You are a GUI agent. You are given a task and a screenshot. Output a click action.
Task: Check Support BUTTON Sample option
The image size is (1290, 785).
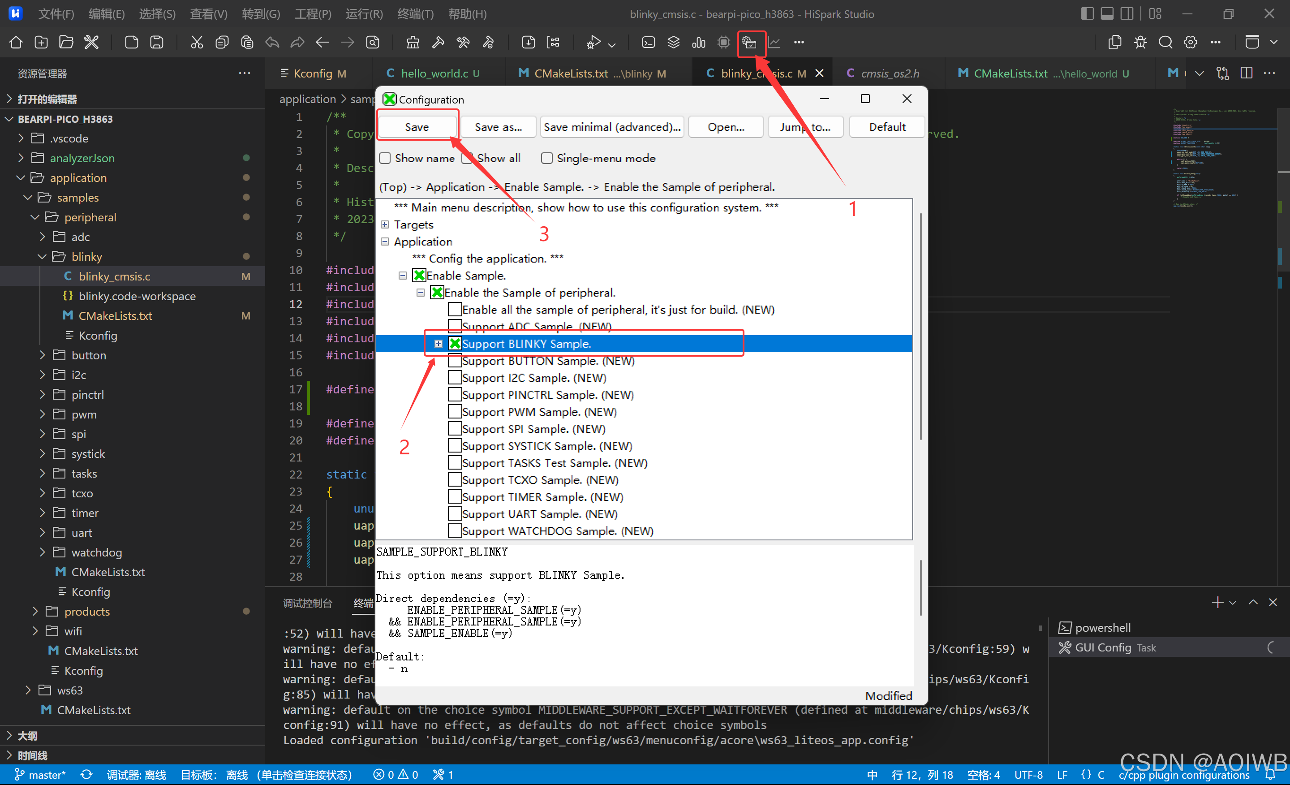point(455,361)
